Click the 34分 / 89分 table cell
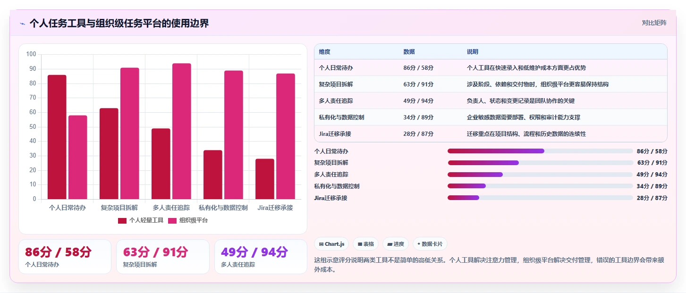The height and width of the screenshot is (293, 686). tap(418, 117)
